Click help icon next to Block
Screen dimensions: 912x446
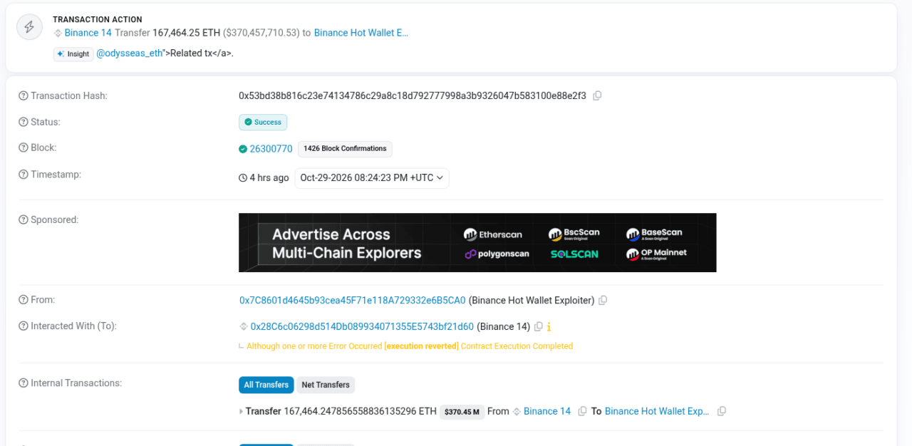24,147
